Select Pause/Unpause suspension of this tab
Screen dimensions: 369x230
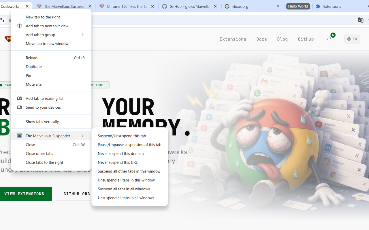130,145
